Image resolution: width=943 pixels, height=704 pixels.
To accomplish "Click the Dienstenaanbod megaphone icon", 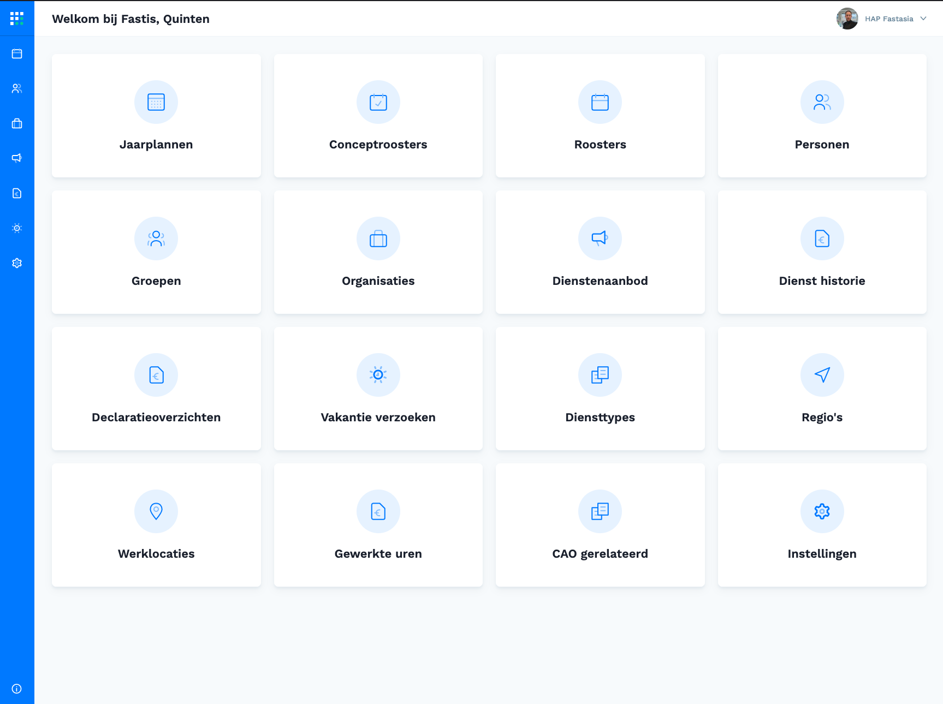I will click(600, 238).
